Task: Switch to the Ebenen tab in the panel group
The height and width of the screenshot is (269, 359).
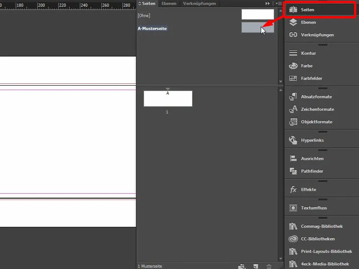Action: pyautogui.click(x=169, y=4)
